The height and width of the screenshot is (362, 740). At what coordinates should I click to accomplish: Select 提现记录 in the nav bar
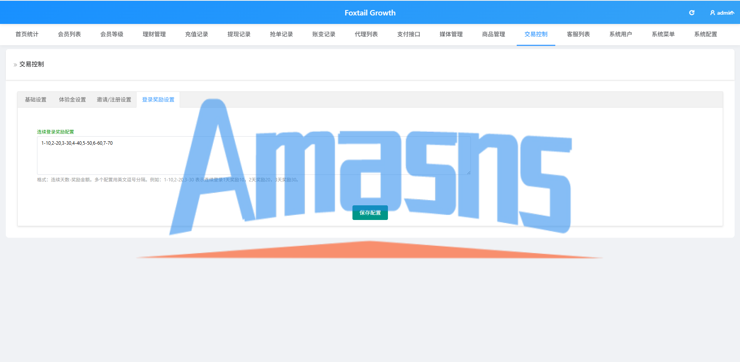[x=239, y=34]
